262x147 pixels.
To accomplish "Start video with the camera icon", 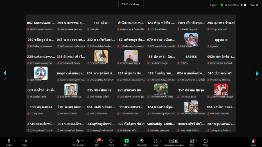I will pos(25,141).
